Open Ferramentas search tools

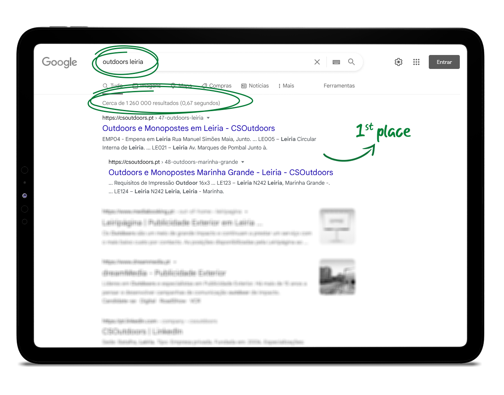point(339,86)
